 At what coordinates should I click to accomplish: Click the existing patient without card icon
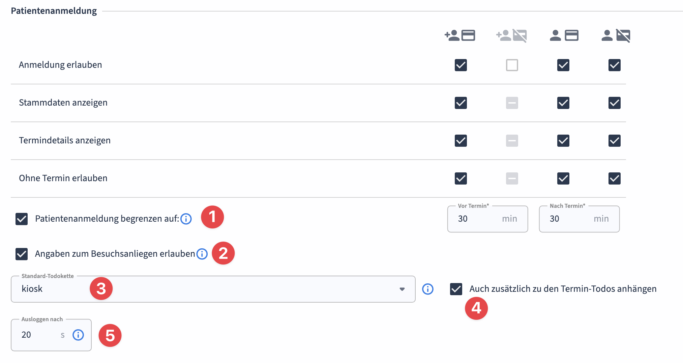[x=615, y=35]
